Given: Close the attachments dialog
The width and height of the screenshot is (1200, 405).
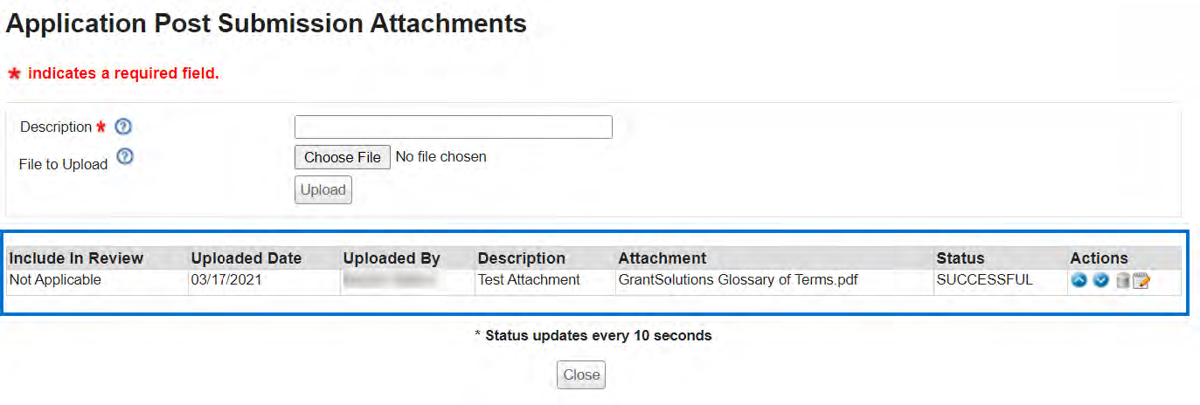Looking at the screenshot, I should point(581,374).
